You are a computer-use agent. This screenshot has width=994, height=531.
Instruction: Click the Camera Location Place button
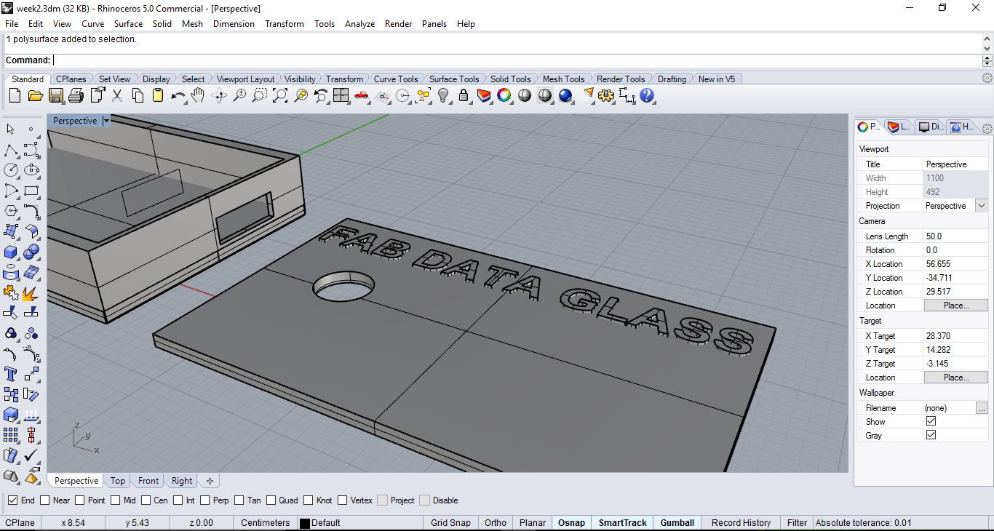955,306
